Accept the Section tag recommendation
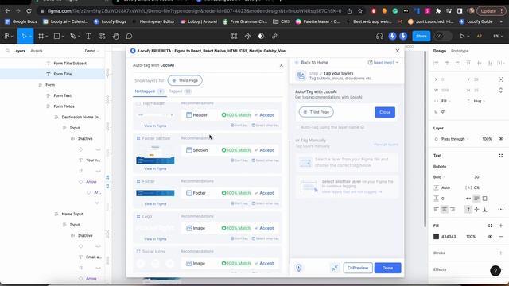 pyautogui.click(x=264, y=150)
